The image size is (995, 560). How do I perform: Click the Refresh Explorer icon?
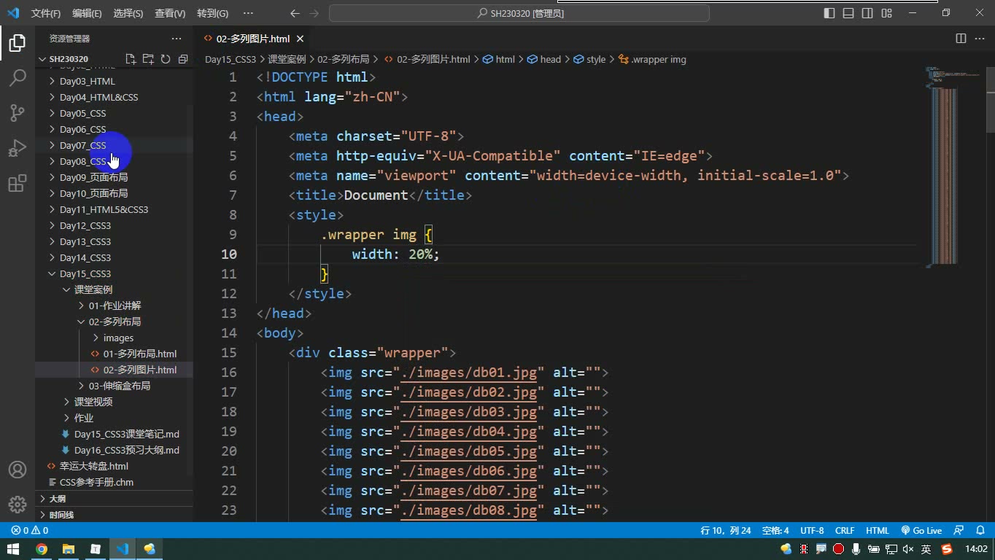[166, 59]
